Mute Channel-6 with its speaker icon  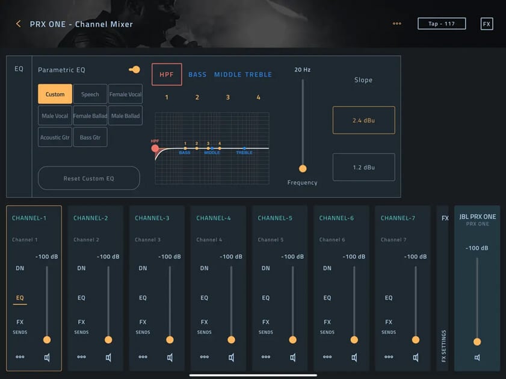click(x=354, y=357)
